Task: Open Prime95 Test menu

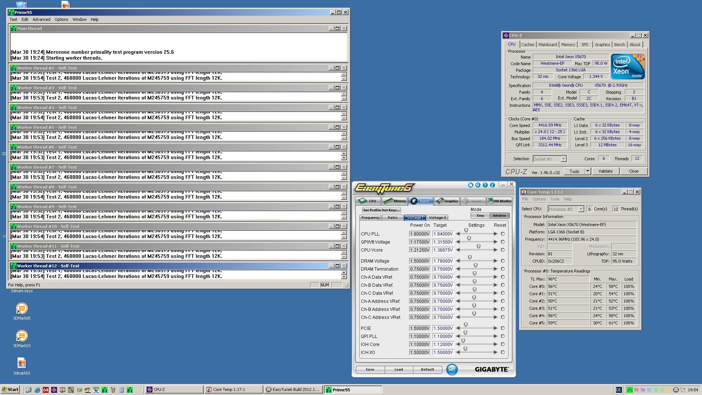Action: [x=13, y=20]
